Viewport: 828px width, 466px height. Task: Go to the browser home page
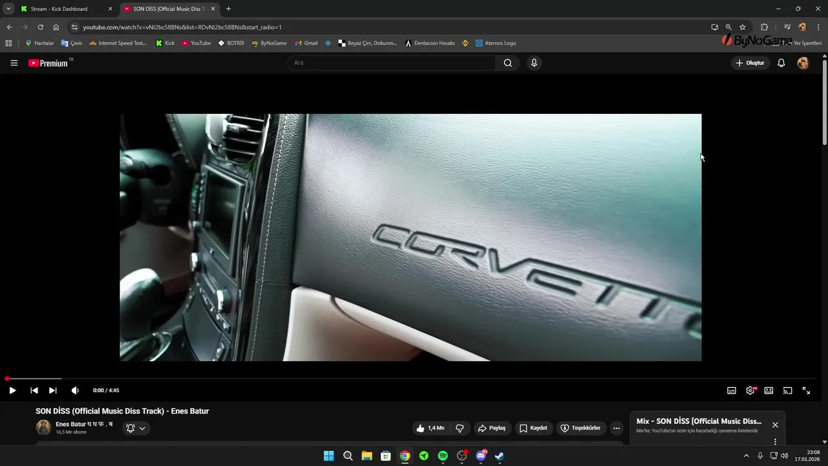pyautogui.click(x=56, y=27)
